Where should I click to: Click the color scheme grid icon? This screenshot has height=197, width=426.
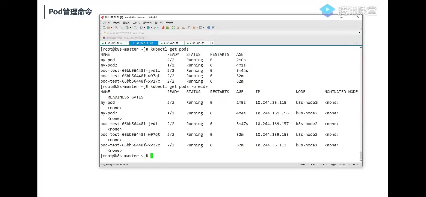point(141,28)
